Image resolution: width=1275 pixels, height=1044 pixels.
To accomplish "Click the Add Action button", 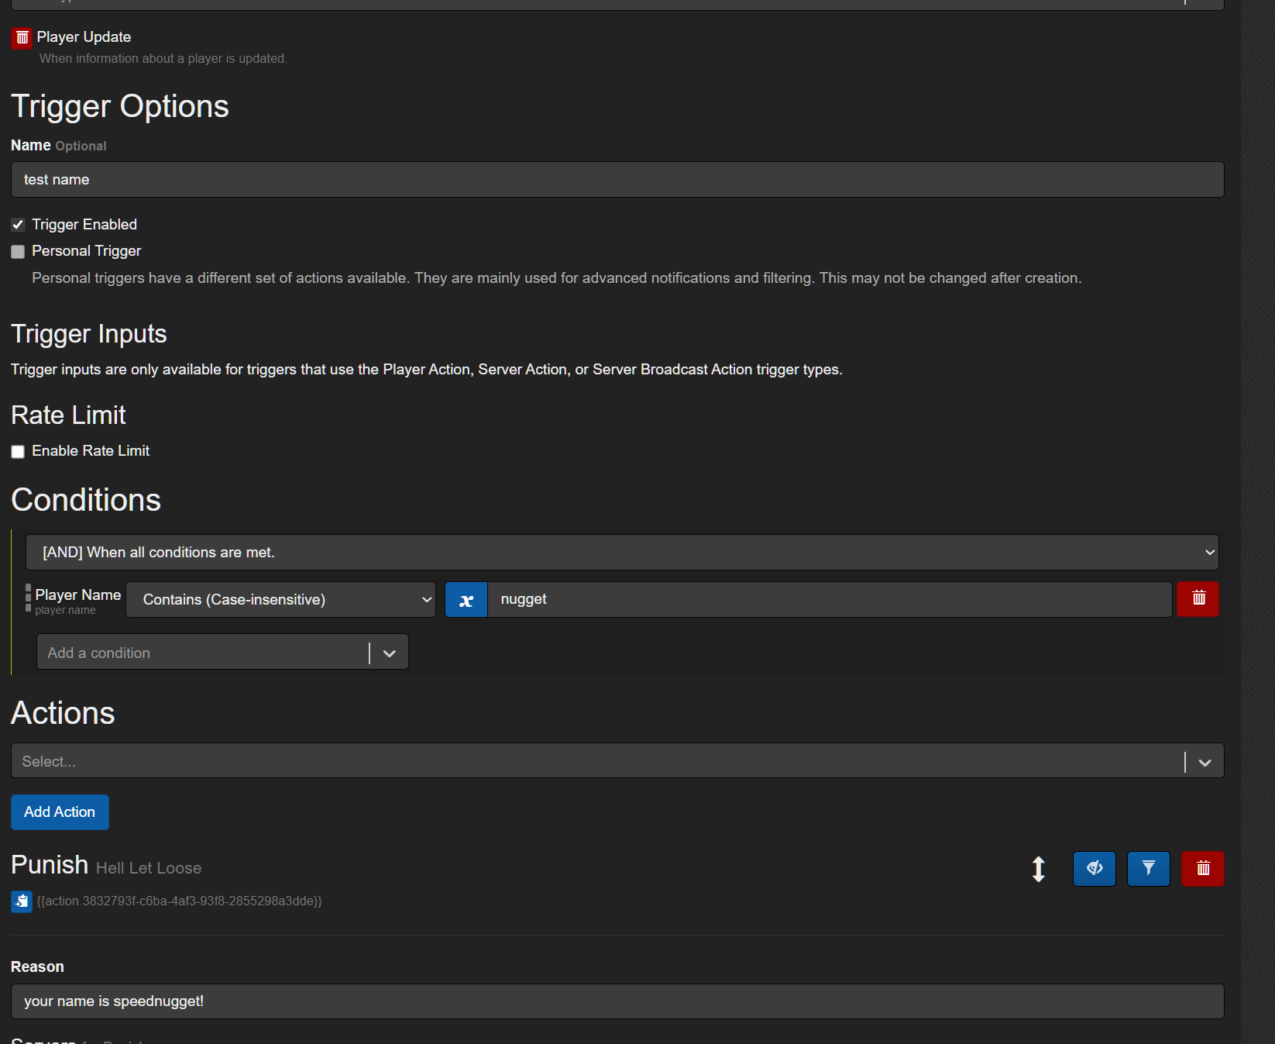I will click(x=60, y=812).
